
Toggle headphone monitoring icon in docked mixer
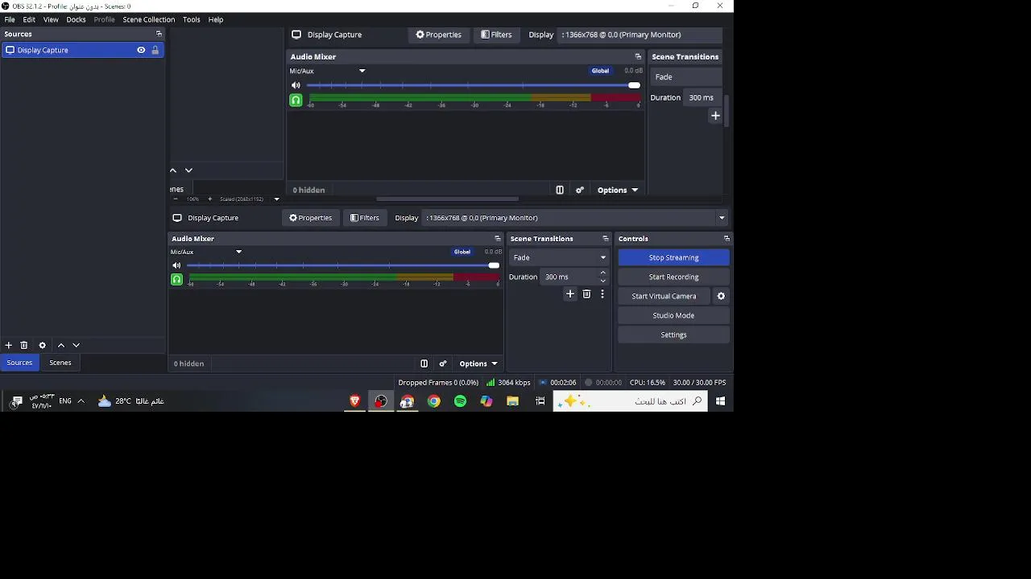pyautogui.click(x=176, y=280)
